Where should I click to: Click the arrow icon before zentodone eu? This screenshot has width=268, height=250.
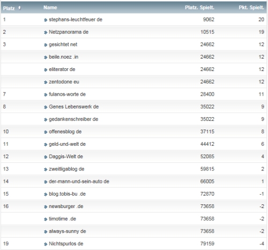click(46, 82)
